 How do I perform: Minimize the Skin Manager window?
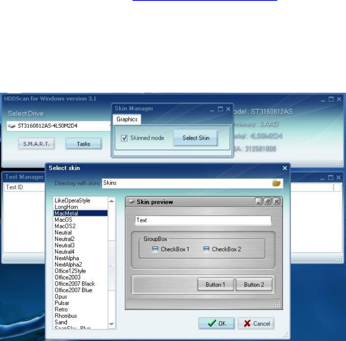[212, 110]
